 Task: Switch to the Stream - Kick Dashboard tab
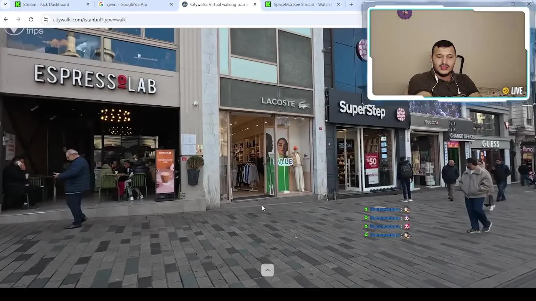(46, 4)
